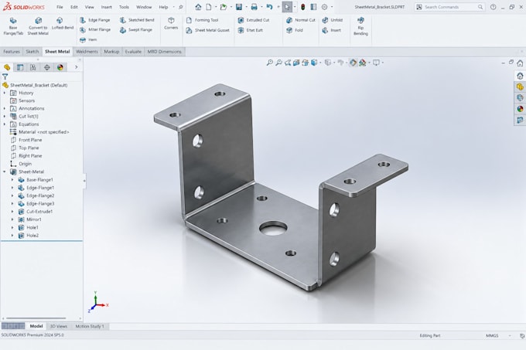Select Convert to Sheet Metal tool
Viewport: 526px width, 350px height.
(x=38, y=26)
